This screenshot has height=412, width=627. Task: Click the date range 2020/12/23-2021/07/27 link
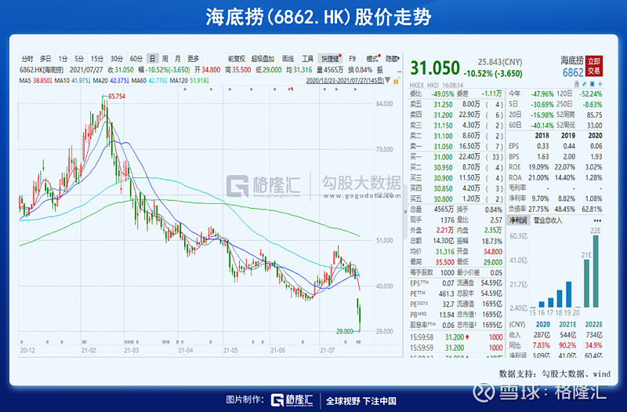(x=344, y=81)
